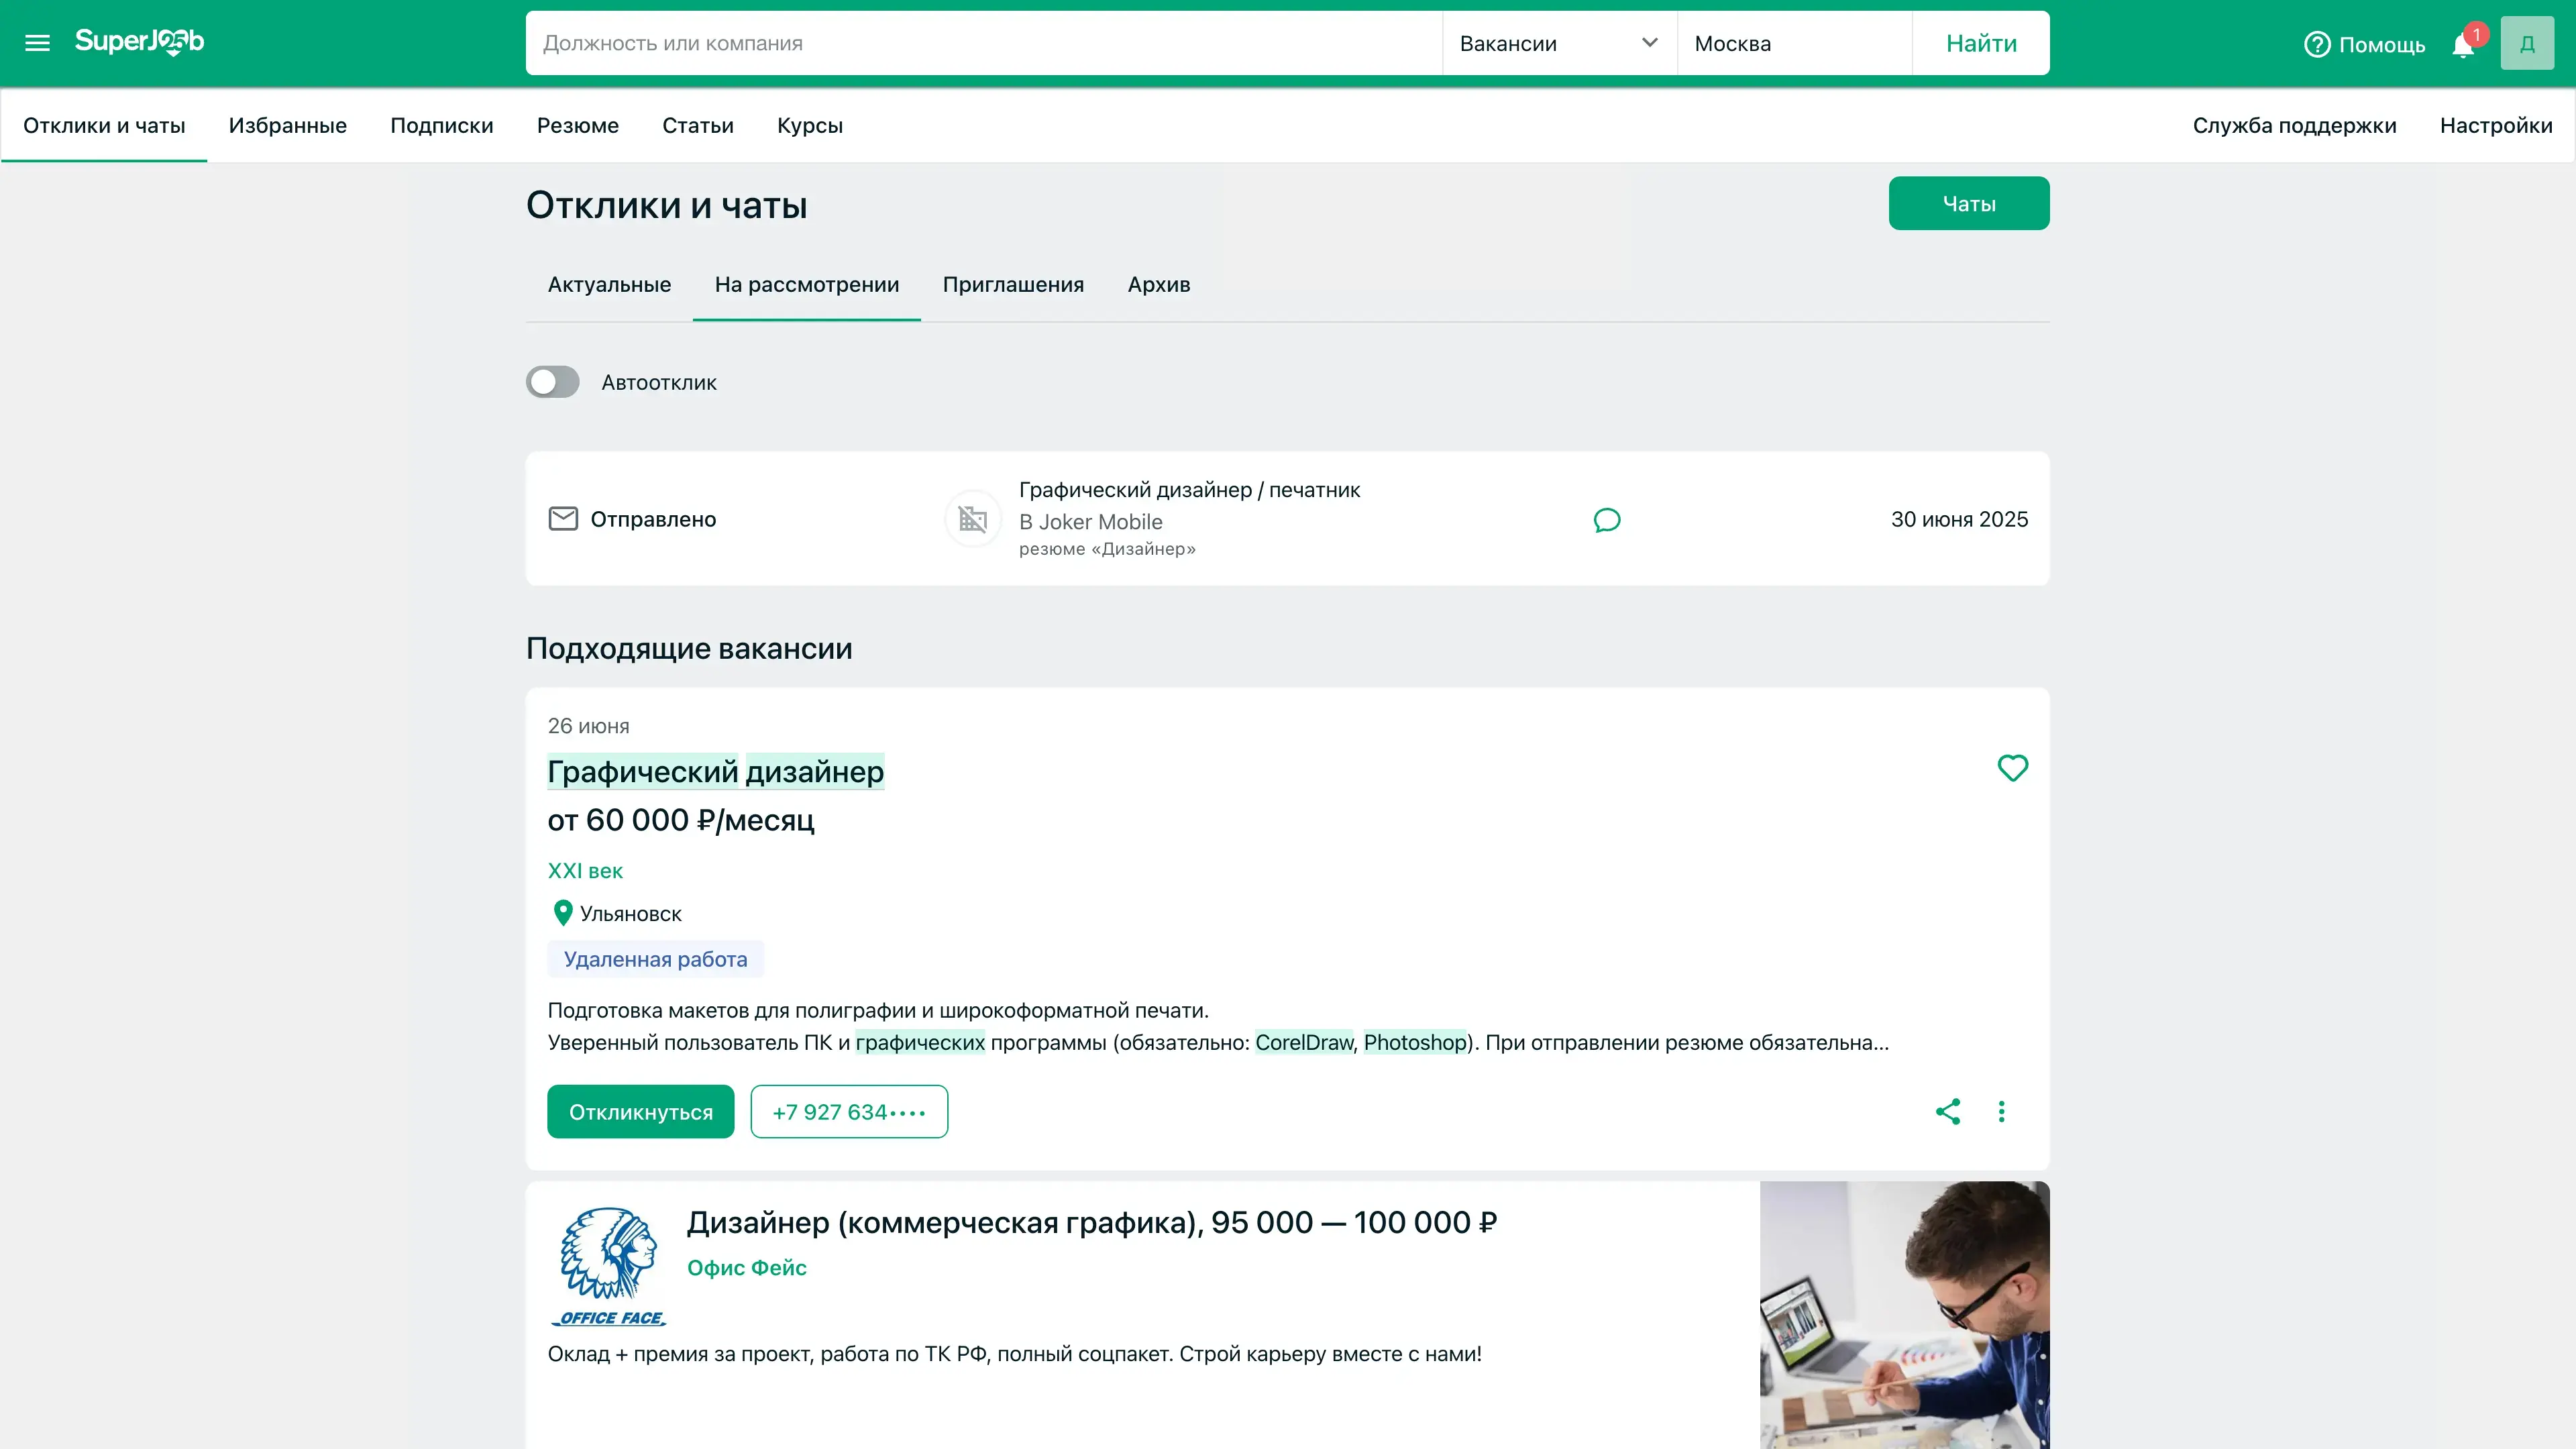The image size is (2576, 1449).
Task: Open the hamburger menu icon
Action: point(37,43)
